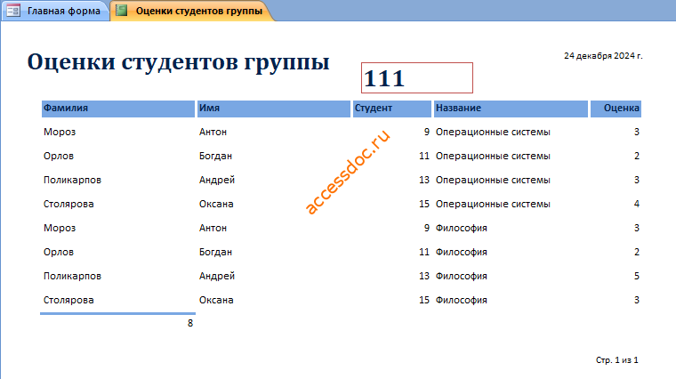Click name Оксана in Операционные системы row
The width and height of the screenshot is (676, 379).
pyautogui.click(x=216, y=204)
